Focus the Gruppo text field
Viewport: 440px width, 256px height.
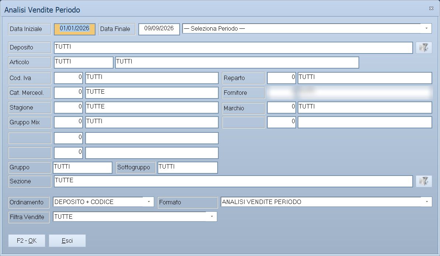(83, 167)
